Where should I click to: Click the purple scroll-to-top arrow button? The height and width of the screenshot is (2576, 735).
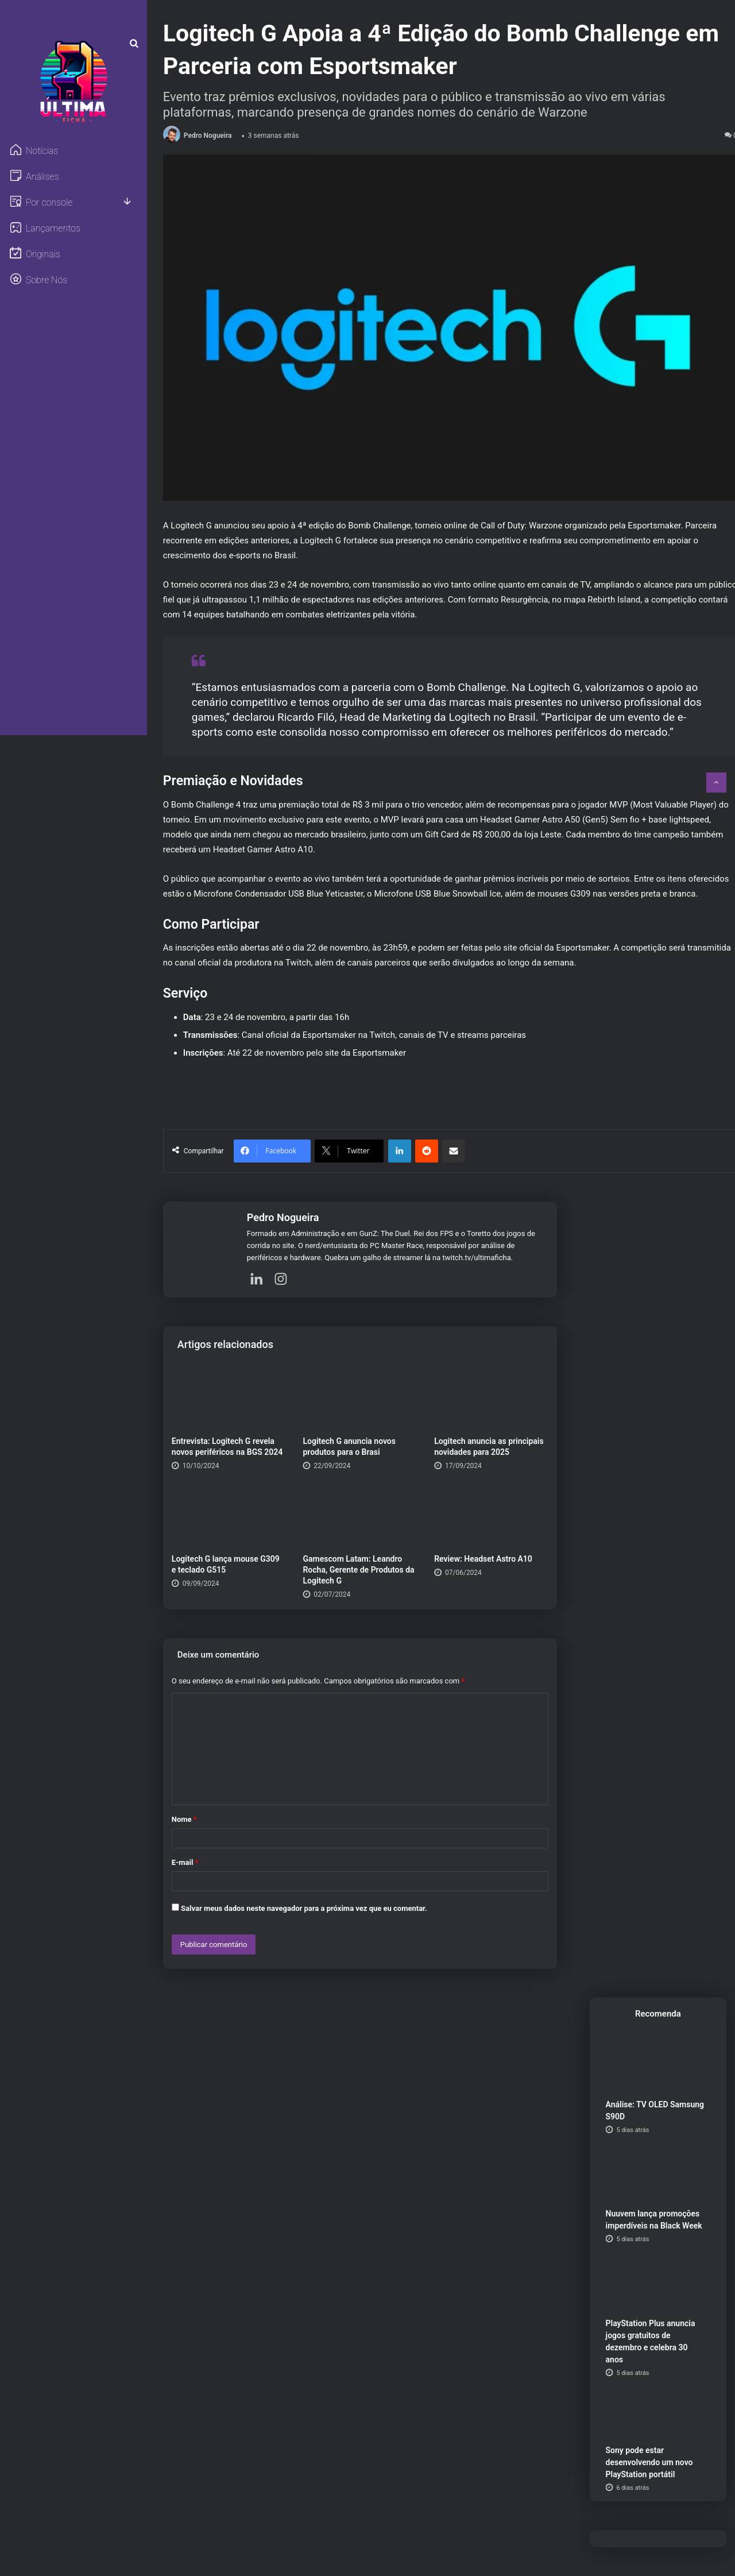pos(716,782)
